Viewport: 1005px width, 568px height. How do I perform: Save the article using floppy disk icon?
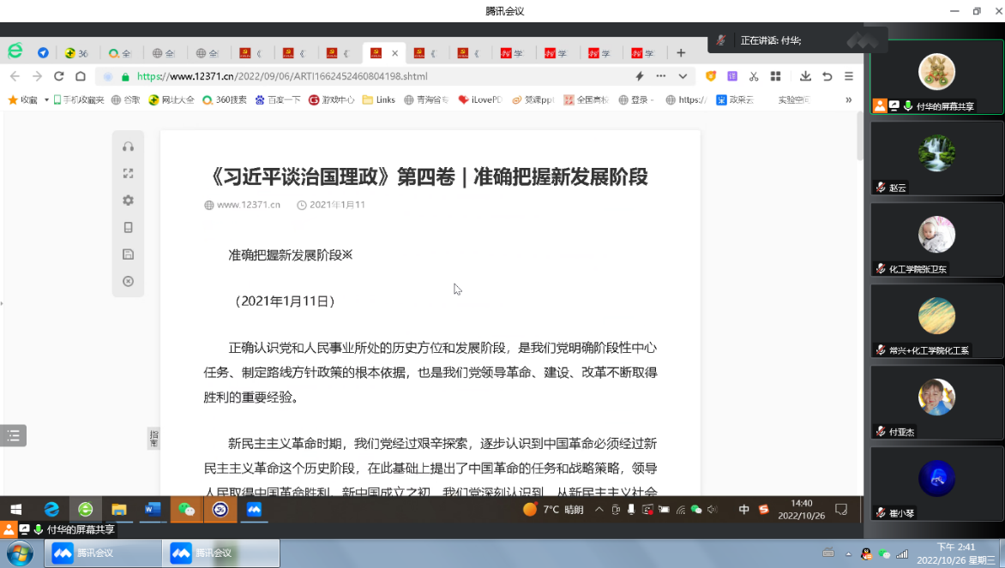click(128, 254)
